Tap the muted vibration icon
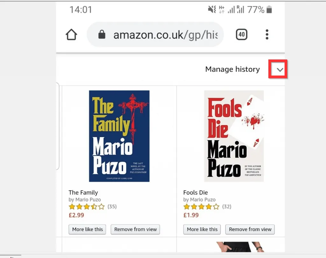 [x=211, y=10]
